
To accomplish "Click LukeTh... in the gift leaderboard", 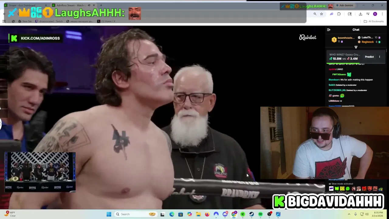I will click(x=367, y=38).
